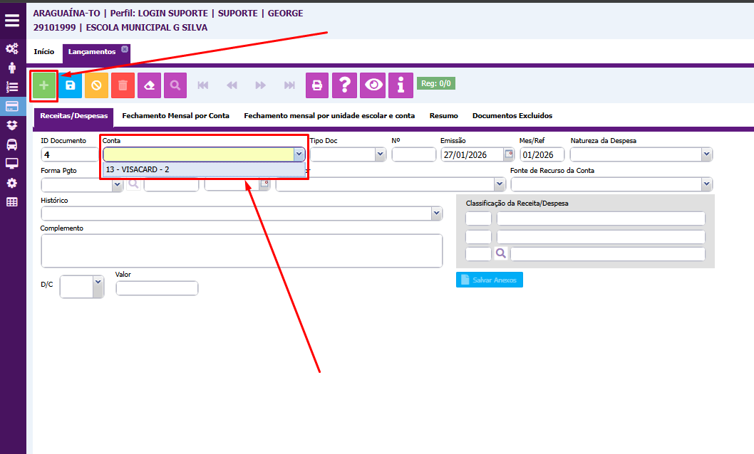Toggle the hamburger menu in sidebar
The height and width of the screenshot is (454, 754).
click(x=12, y=20)
